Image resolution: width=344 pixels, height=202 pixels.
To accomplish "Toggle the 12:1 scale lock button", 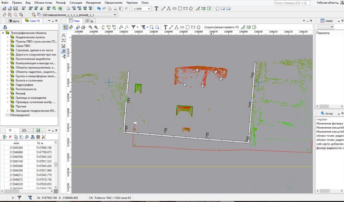I will [x=63, y=40].
